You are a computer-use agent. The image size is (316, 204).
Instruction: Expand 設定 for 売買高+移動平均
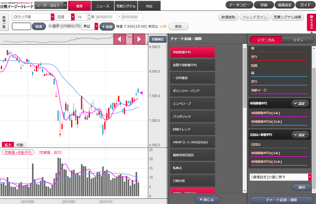300,135
